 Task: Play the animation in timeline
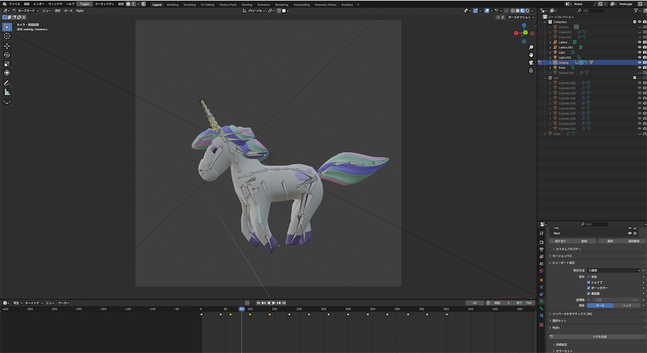274,303
